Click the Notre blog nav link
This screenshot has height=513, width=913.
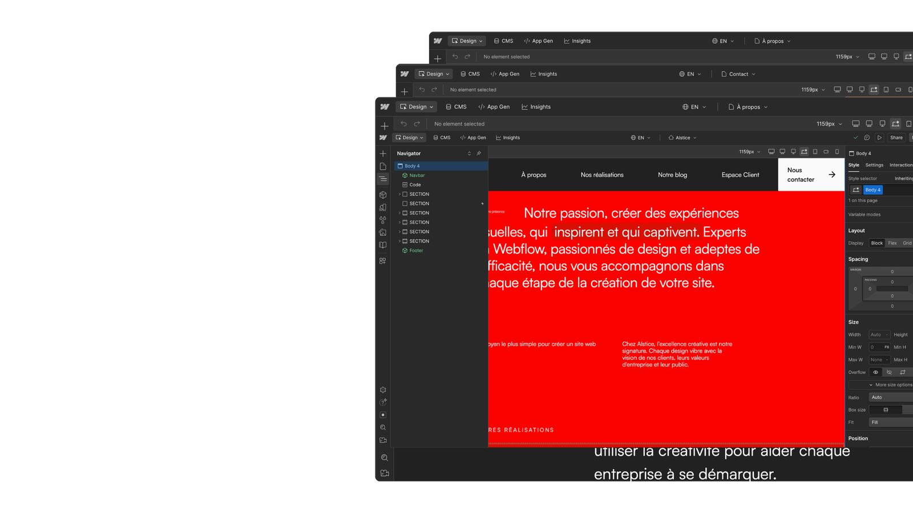pos(672,175)
